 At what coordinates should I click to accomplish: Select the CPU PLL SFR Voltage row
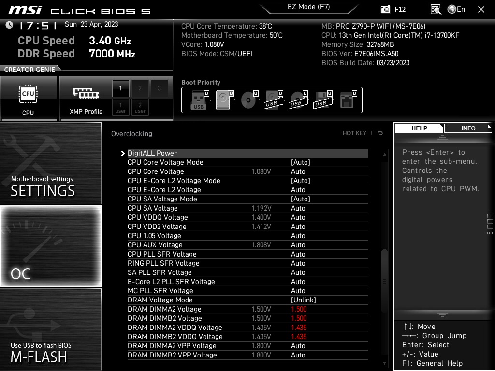[x=247, y=254]
